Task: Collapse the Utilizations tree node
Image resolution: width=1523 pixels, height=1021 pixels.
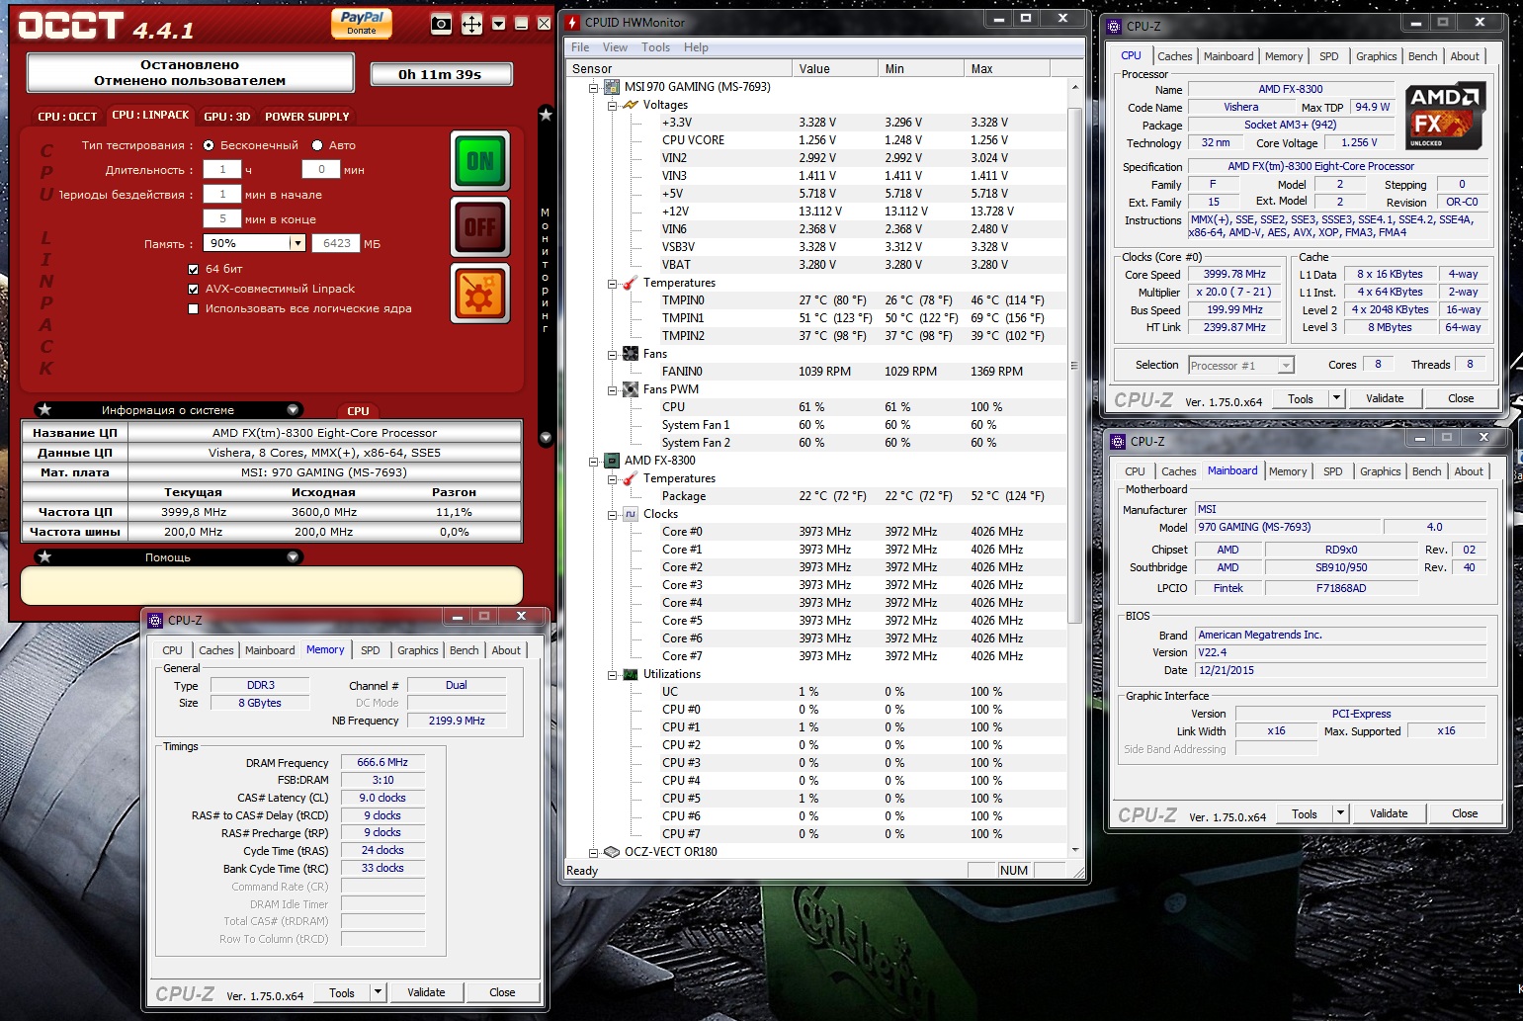Action: 613,674
